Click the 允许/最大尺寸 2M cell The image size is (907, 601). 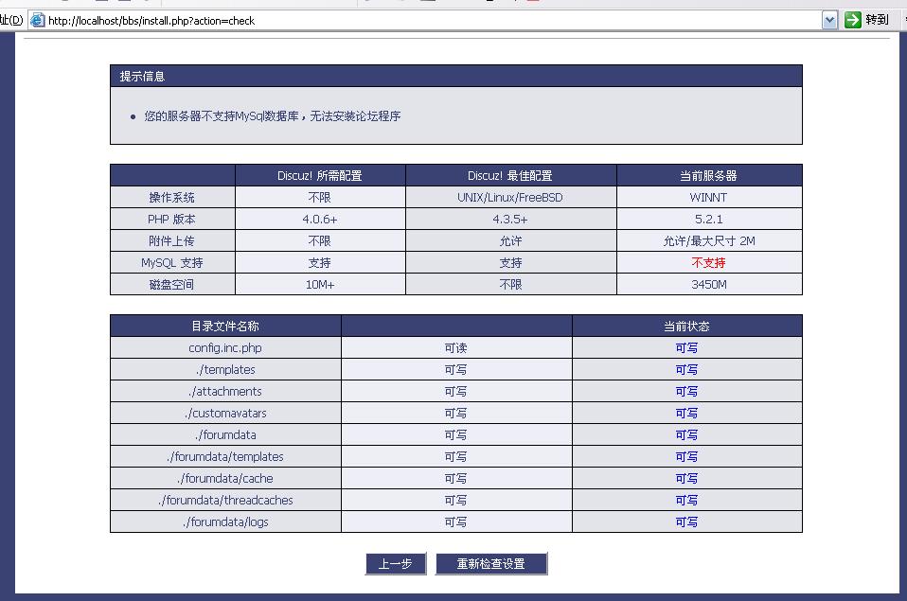tap(708, 241)
